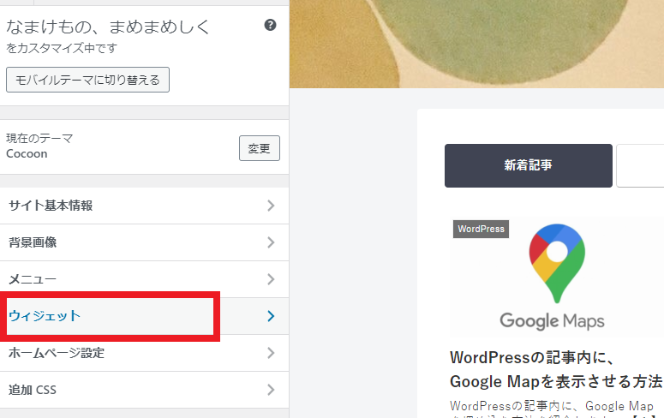The height and width of the screenshot is (418, 664).
Task: Open the サイト基本情報 section
Action: pyautogui.click(x=145, y=206)
